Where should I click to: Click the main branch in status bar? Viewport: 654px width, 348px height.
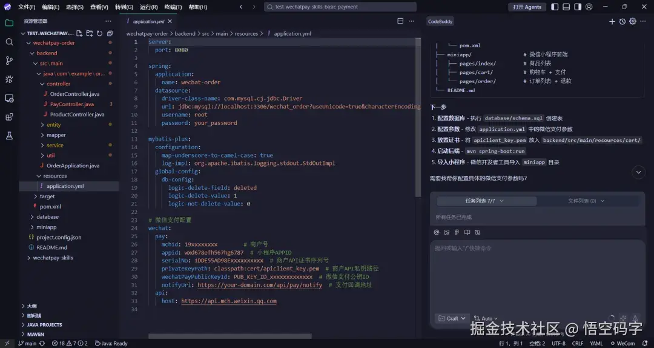pyautogui.click(x=27, y=343)
